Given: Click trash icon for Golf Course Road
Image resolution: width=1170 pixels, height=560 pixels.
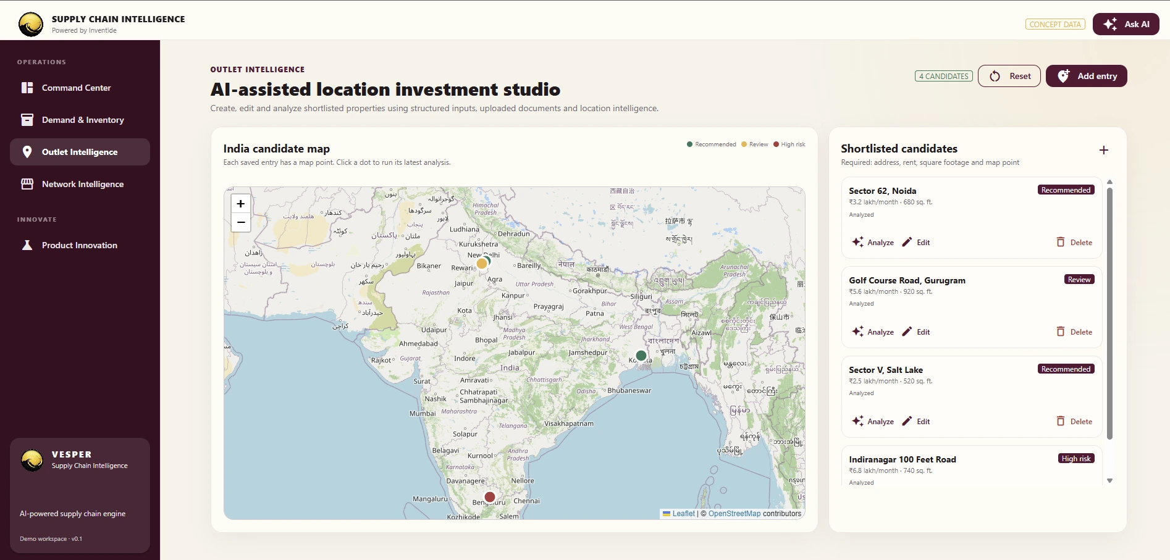Looking at the screenshot, I should [1061, 332].
